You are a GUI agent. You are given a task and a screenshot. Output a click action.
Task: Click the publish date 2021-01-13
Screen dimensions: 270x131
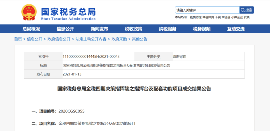coord(72,74)
